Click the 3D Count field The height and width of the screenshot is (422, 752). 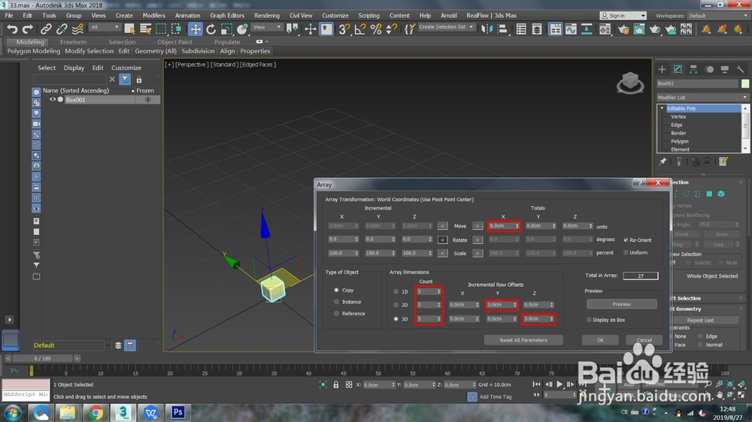click(x=429, y=318)
